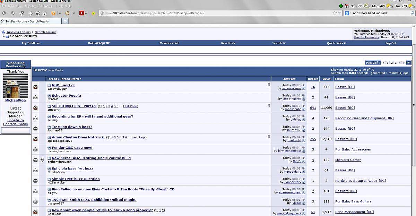Reload the page with the refresh icon
Screen dimensions: 416x216
pos(21,13)
